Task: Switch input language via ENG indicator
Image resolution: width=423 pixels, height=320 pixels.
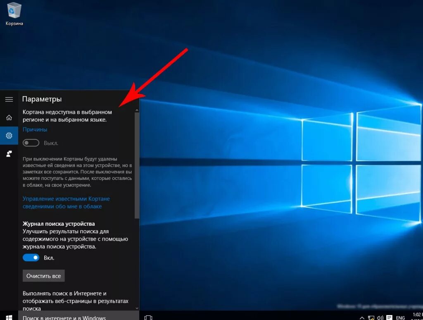Action: tap(400, 318)
